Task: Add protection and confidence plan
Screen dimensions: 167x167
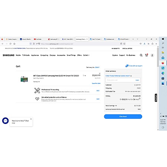Action: tap(98, 99)
